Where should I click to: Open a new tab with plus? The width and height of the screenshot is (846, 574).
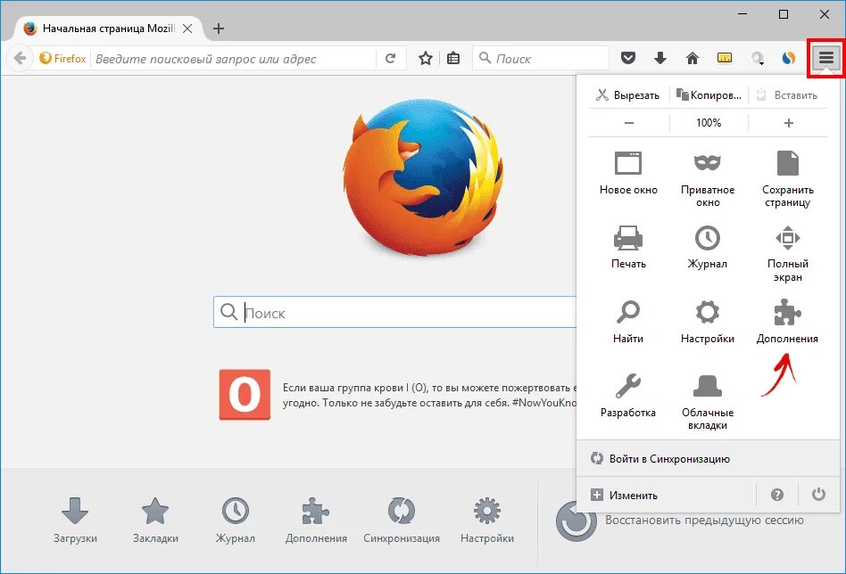click(219, 29)
